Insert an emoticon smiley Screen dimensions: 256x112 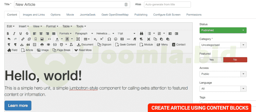[116, 39]
